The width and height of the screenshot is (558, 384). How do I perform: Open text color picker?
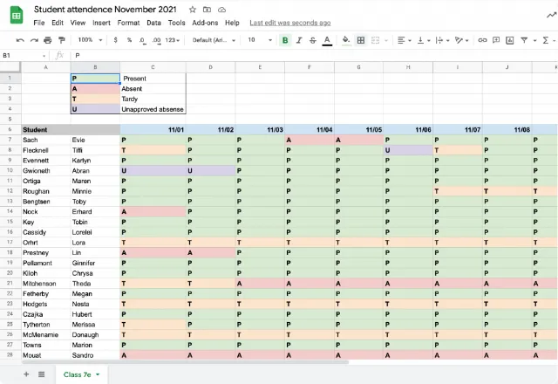point(327,40)
